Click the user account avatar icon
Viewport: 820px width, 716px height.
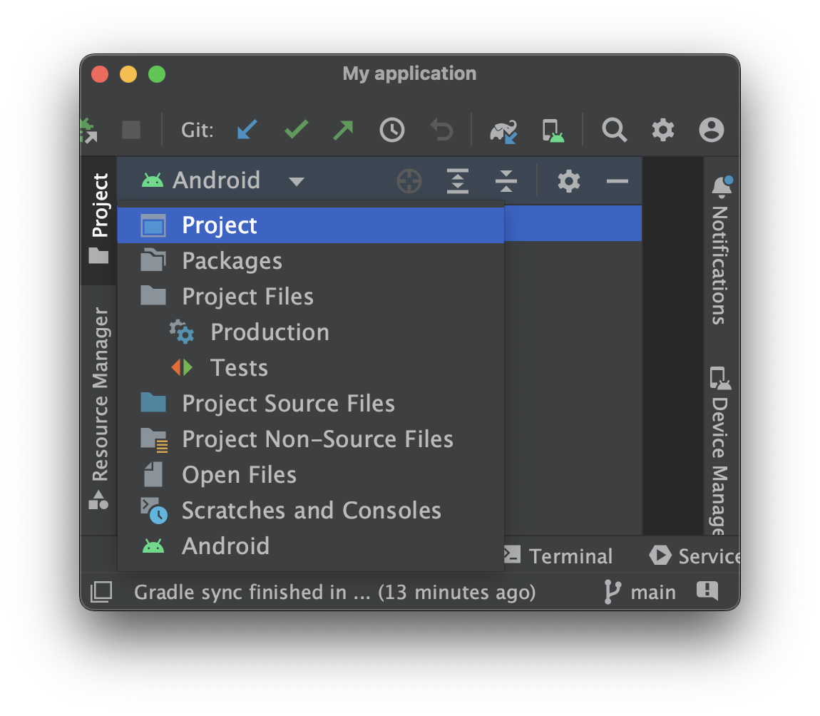[711, 130]
